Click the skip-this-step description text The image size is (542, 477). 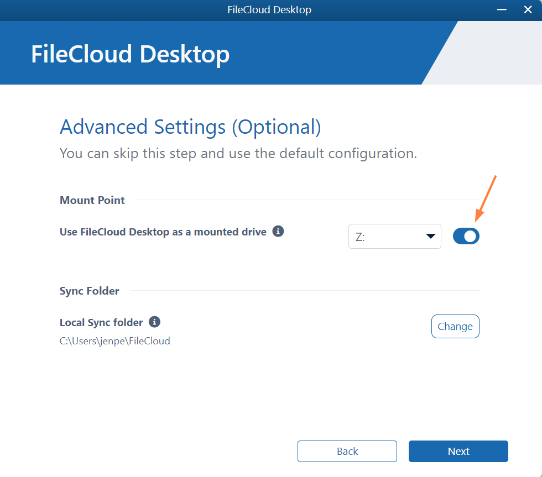tap(238, 153)
